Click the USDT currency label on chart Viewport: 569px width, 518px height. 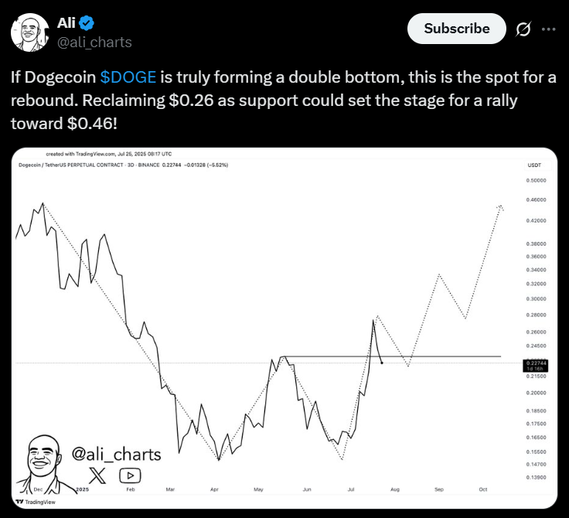[x=534, y=165]
